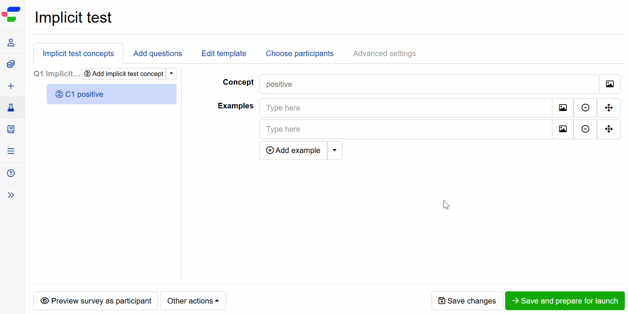This screenshot has height=314, width=628.
Task: Open the hamburger list icon in sidebar
Action: point(11,151)
